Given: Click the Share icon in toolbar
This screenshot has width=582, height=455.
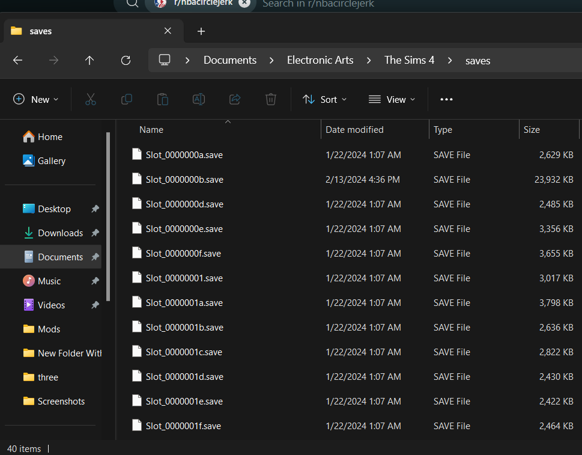Looking at the screenshot, I should click(x=235, y=99).
